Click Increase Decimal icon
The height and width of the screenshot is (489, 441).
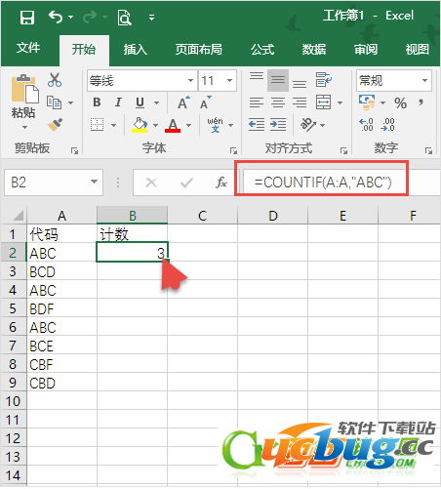tap(366, 125)
